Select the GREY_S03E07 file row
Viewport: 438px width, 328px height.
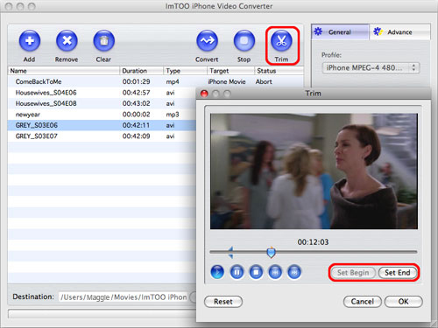coord(102,136)
